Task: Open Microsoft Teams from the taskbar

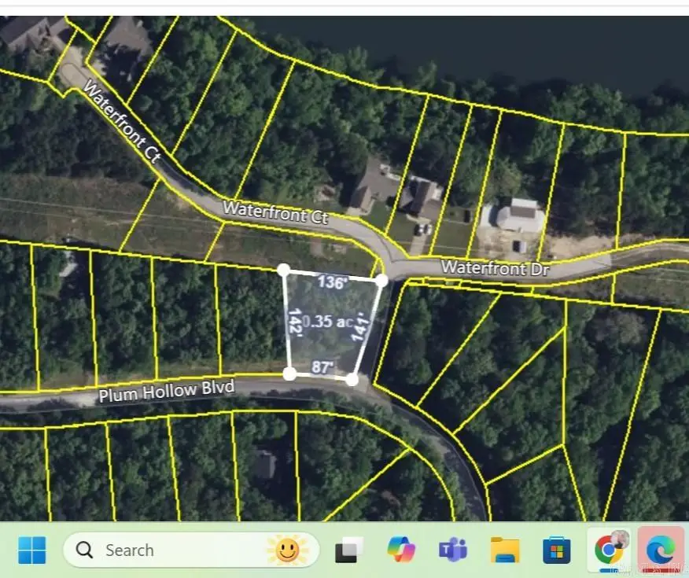Action: tap(452, 550)
